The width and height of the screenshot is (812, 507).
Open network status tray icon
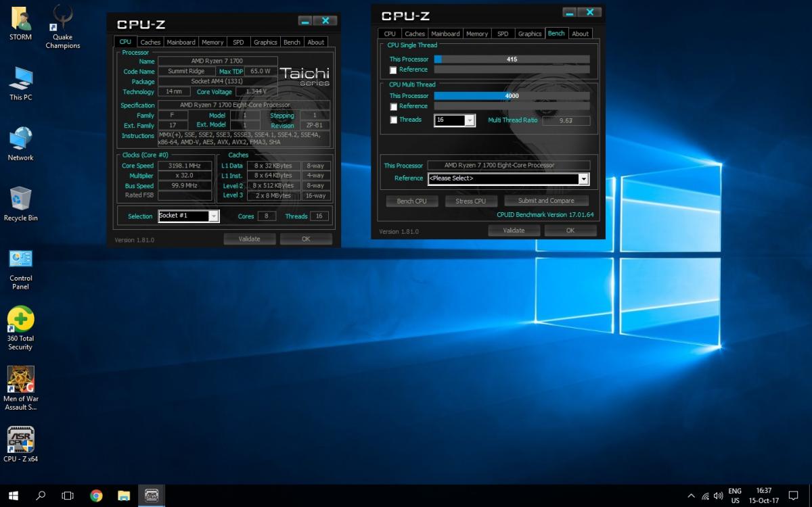706,496
